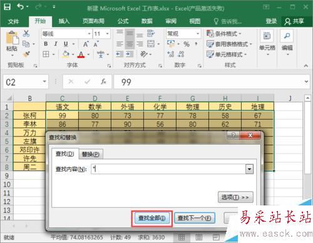Toggle Italic formatting
This screenshot has width=313, height=243.
click(x=56, y=44)
